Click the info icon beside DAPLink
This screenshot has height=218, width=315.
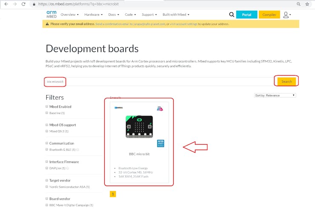coord(68,168)
